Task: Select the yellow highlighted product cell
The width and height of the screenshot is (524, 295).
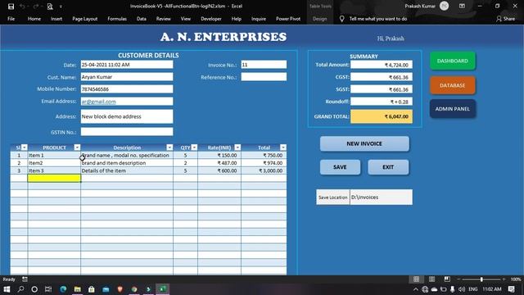Action: 54,179
